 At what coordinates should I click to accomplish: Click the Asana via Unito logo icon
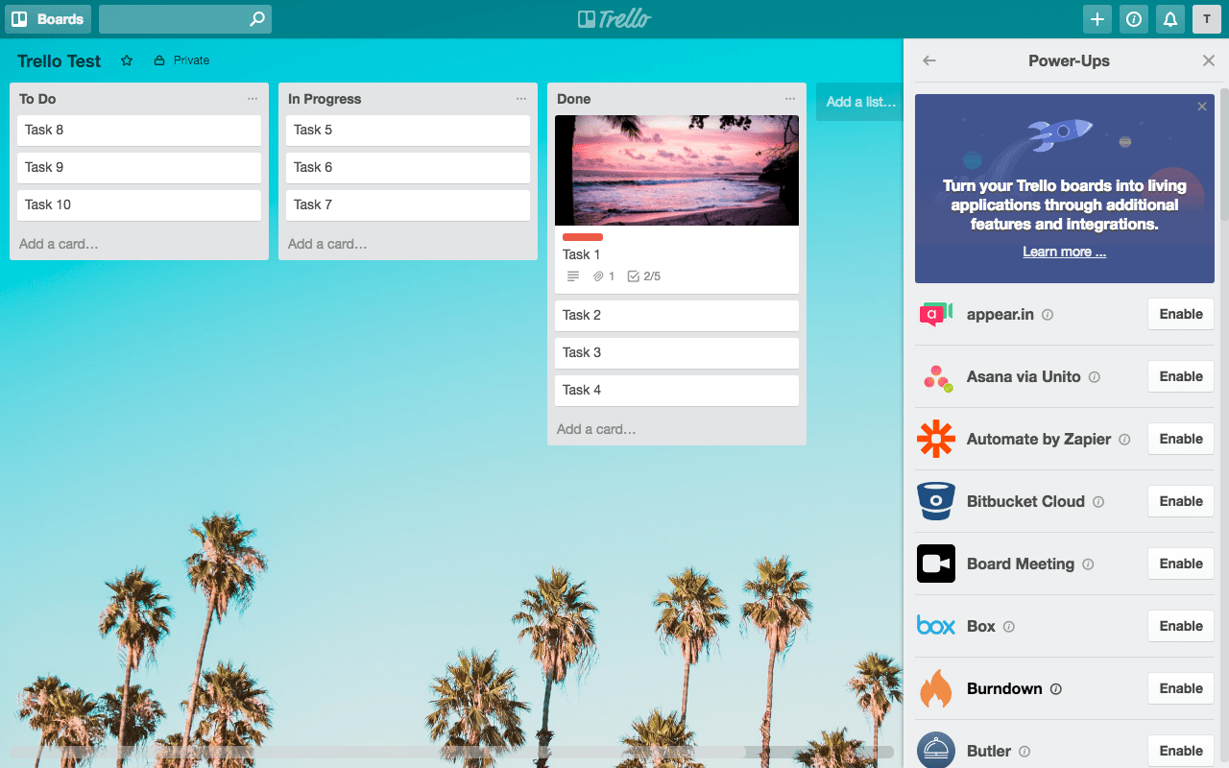coord(936,376)
